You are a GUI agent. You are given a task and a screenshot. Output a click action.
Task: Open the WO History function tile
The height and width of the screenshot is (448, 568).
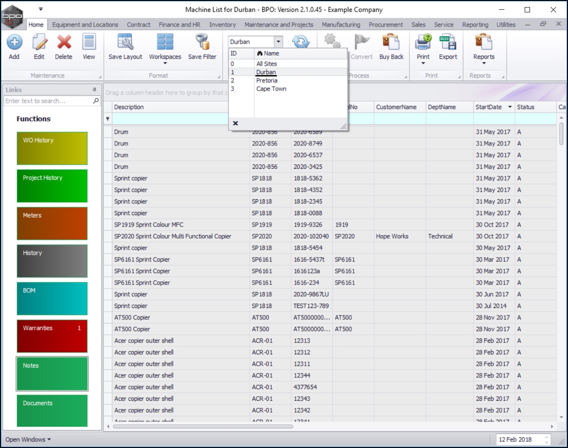point(52,148)
